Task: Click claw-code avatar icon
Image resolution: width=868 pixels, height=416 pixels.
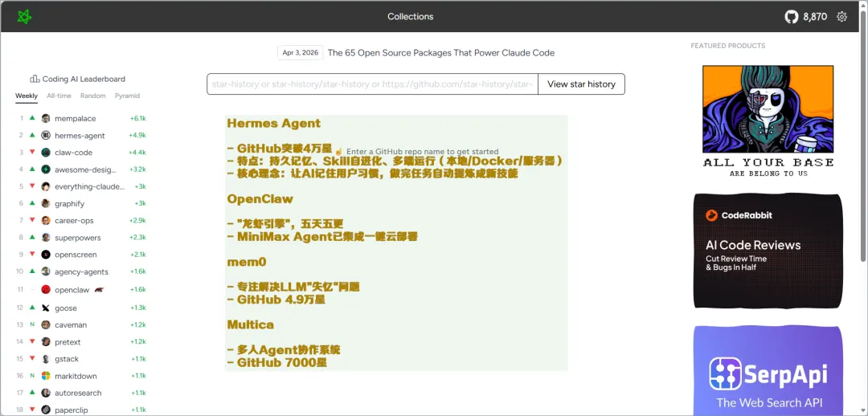Action: point(46,152)
